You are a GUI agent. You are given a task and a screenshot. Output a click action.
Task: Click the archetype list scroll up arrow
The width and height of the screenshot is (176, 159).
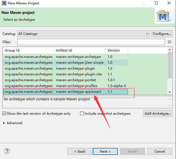pos(170,50)
